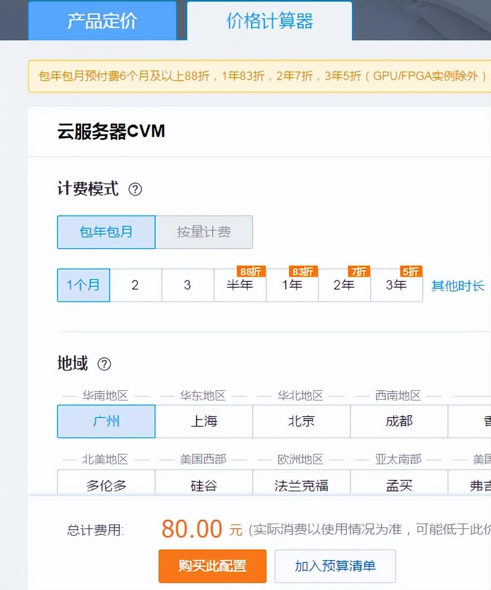Click the 80.00 total price value
Viewport: 491px width, 590px height.
pos(192,529)
